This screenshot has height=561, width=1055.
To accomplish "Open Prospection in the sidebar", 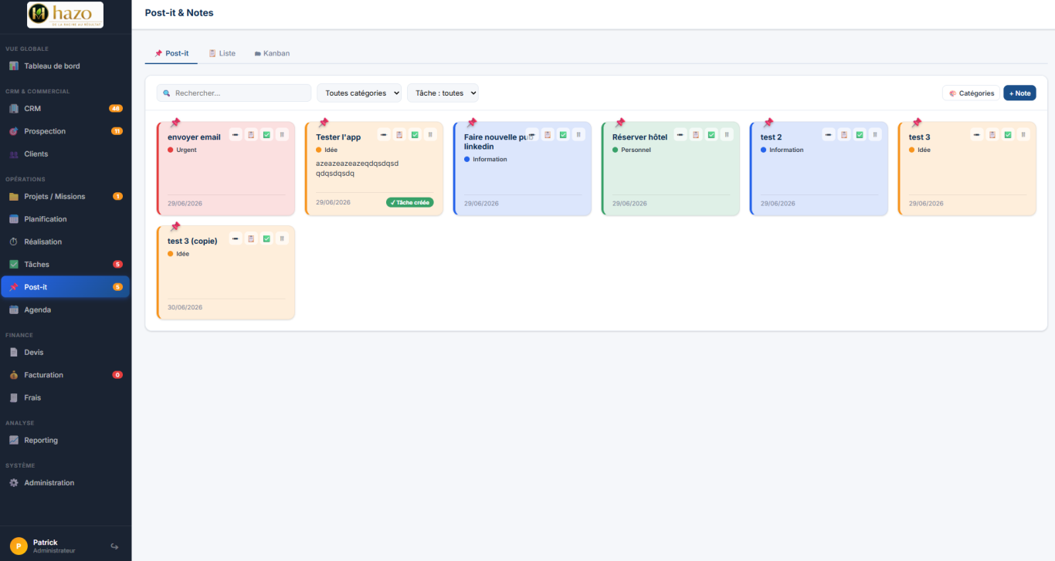I will point(66,131).
